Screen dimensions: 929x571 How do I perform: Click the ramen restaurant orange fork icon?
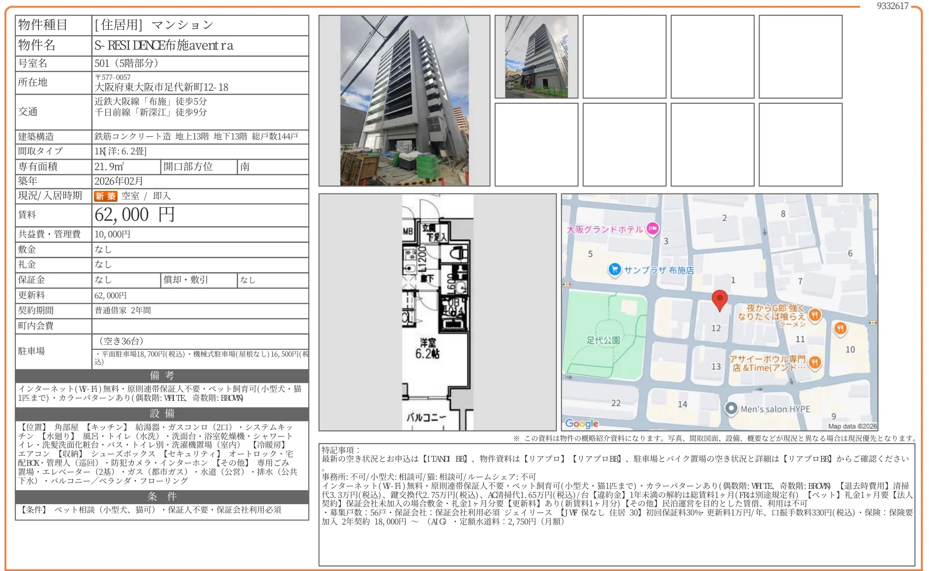click(814, 314)
